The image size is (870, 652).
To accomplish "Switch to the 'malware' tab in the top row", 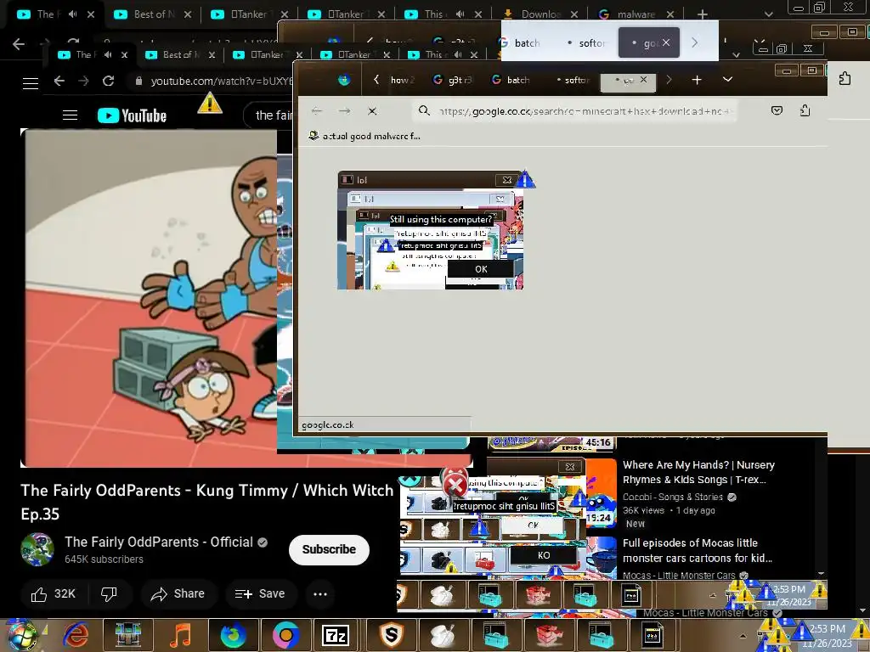I will (637, 14).
